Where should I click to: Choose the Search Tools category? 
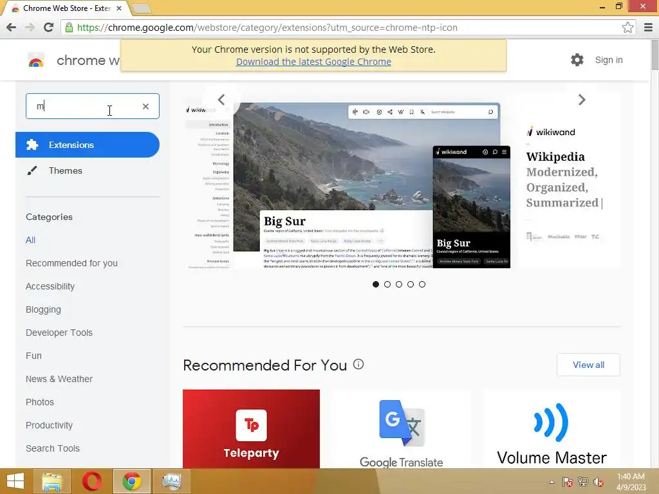(x=53, y=448)
